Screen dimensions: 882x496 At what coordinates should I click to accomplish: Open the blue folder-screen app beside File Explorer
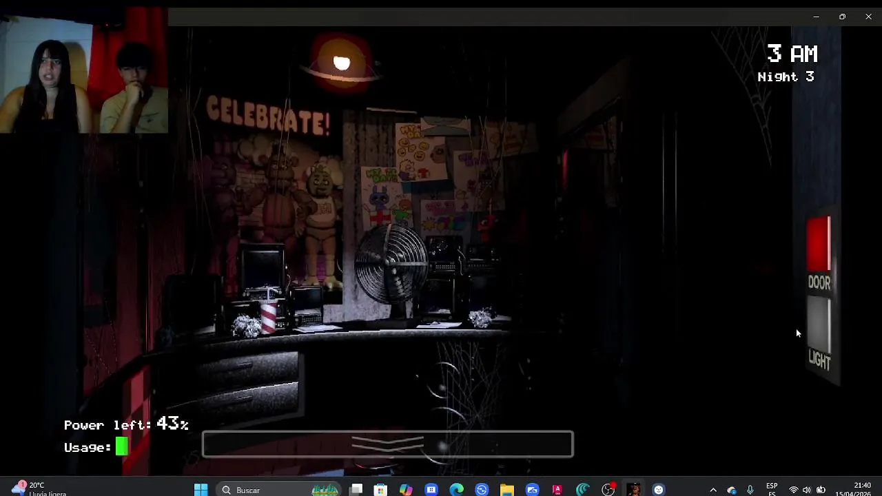pyautogui.click(x=532, y=490)
